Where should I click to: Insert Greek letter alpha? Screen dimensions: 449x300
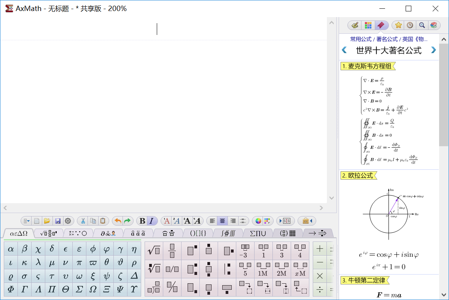click(11, 249)
